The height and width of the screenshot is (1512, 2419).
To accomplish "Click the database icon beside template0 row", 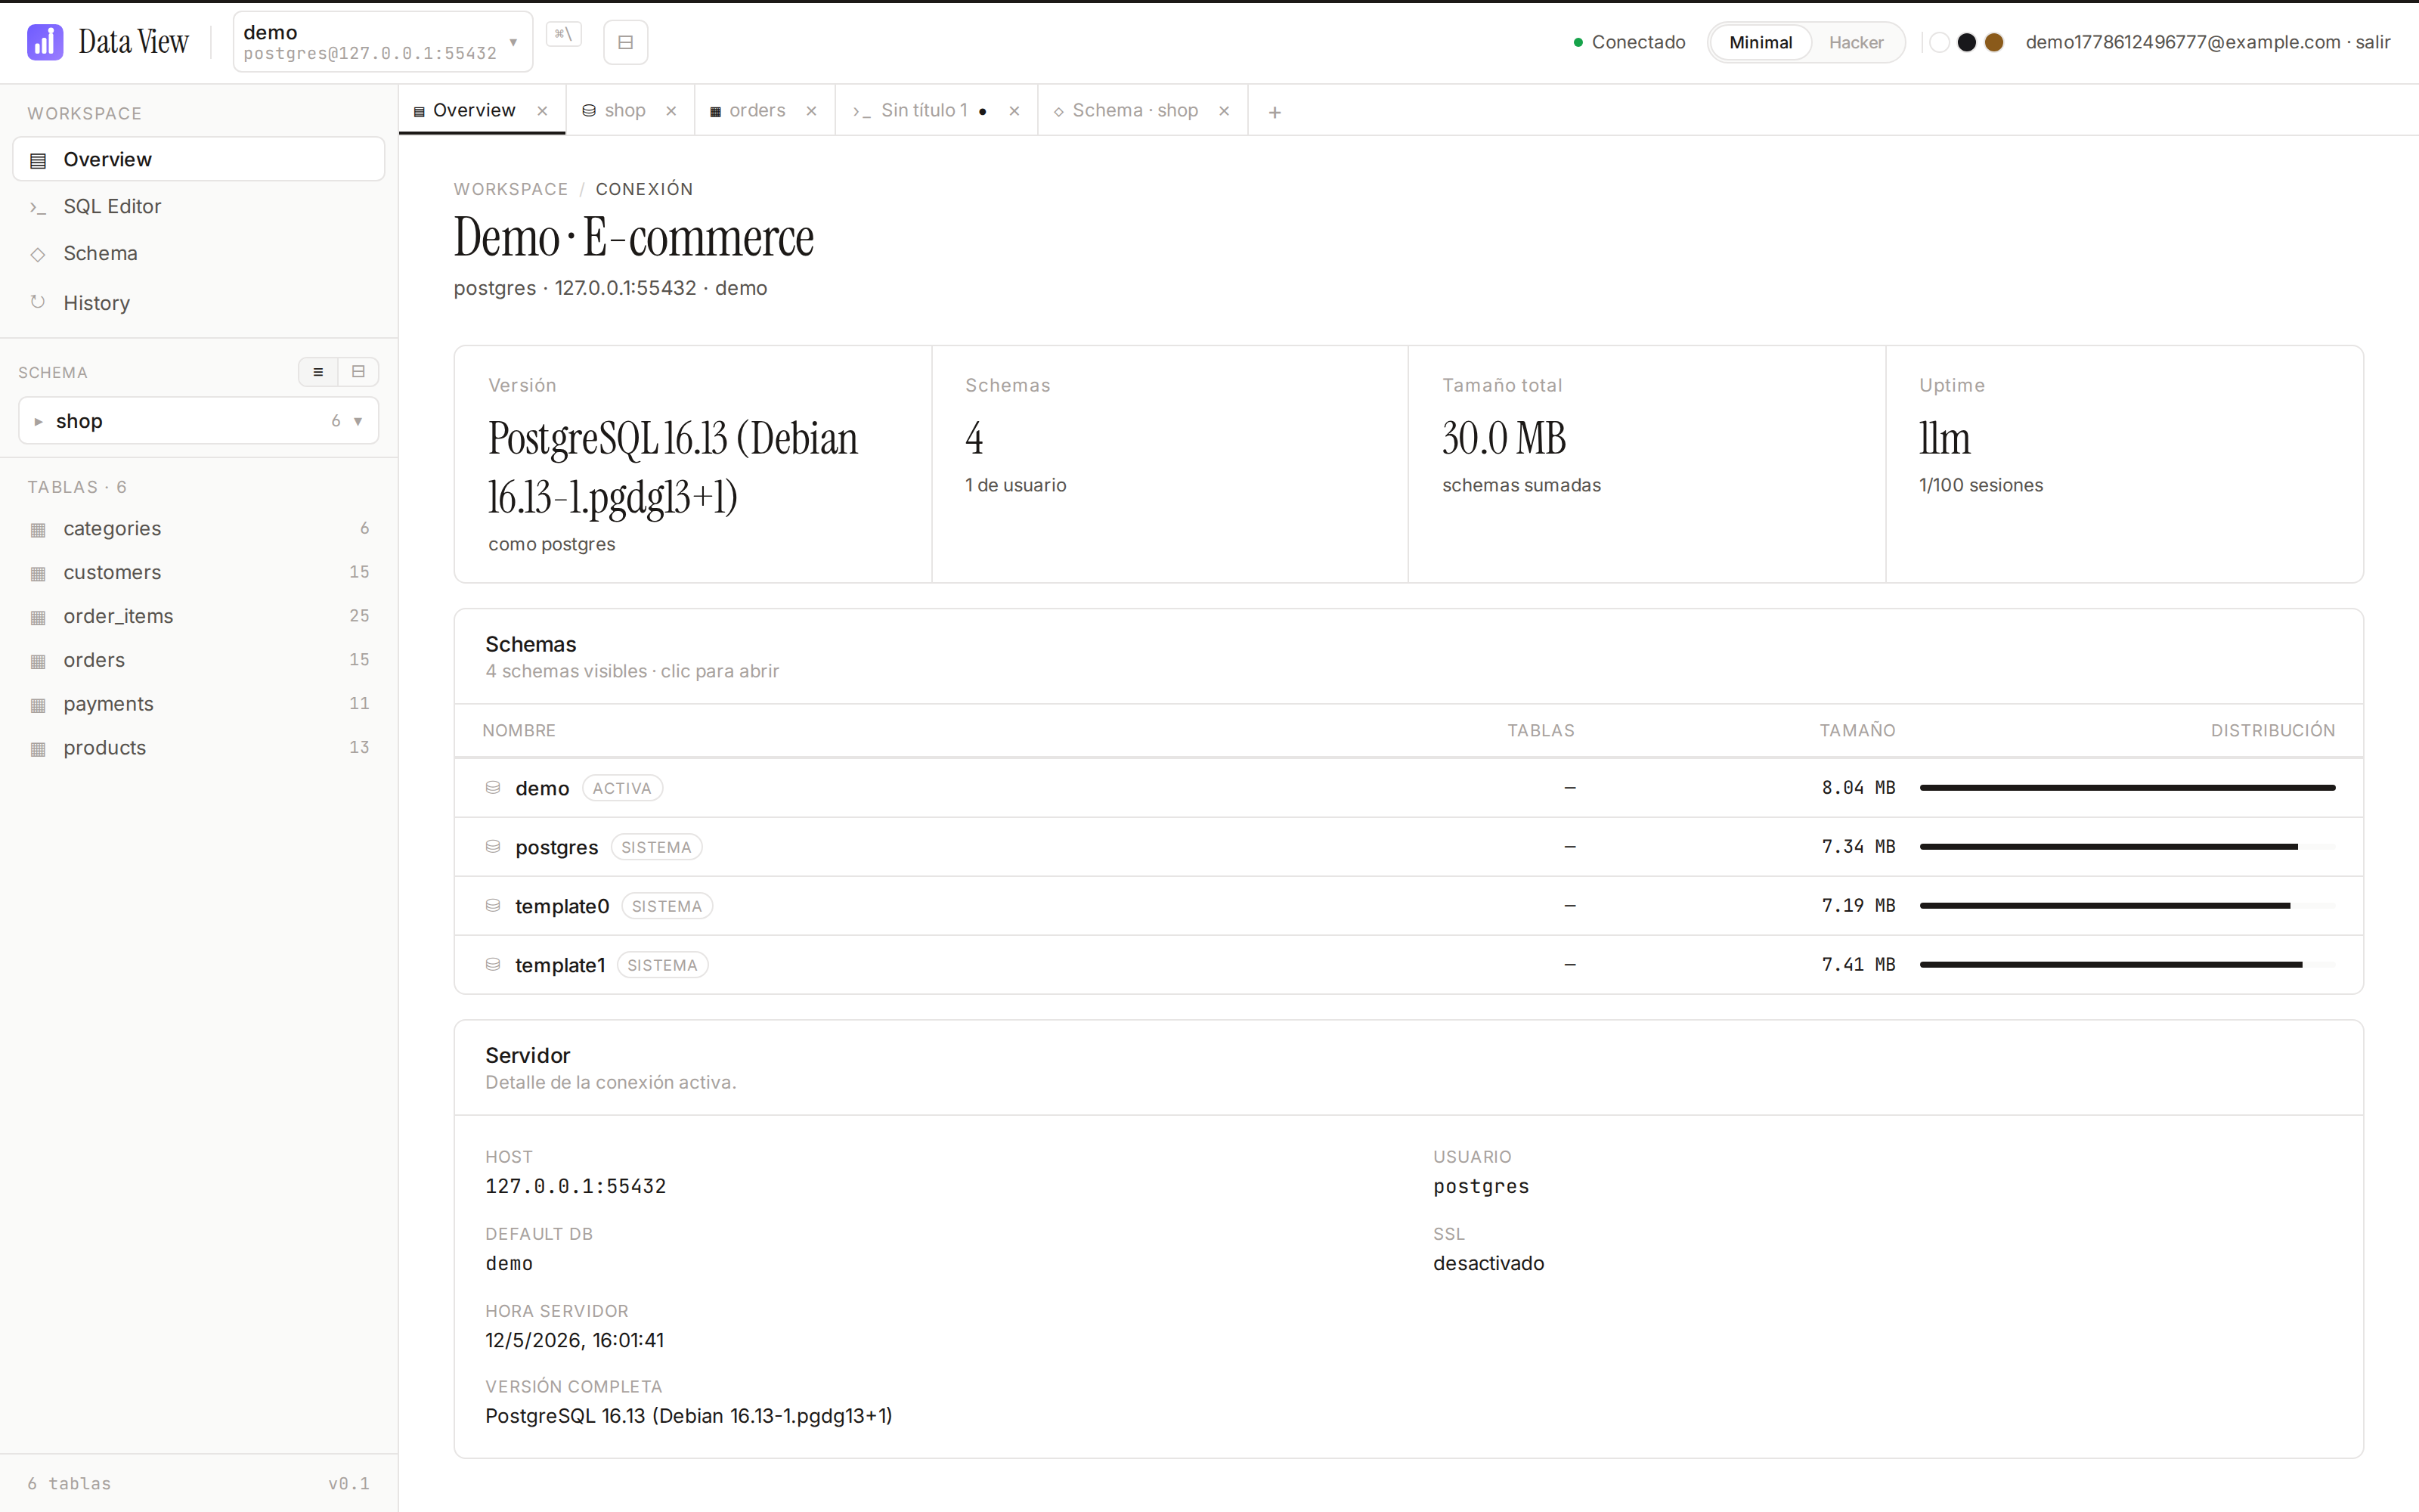I will click(493, 906).
